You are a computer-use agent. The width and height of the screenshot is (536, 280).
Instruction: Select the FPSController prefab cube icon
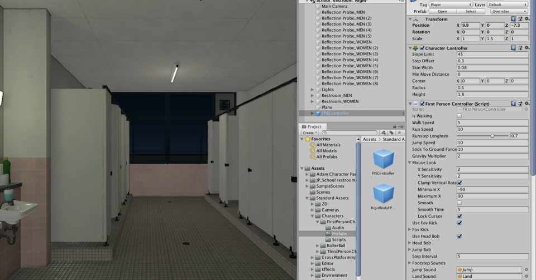click(x=383, y=159)
